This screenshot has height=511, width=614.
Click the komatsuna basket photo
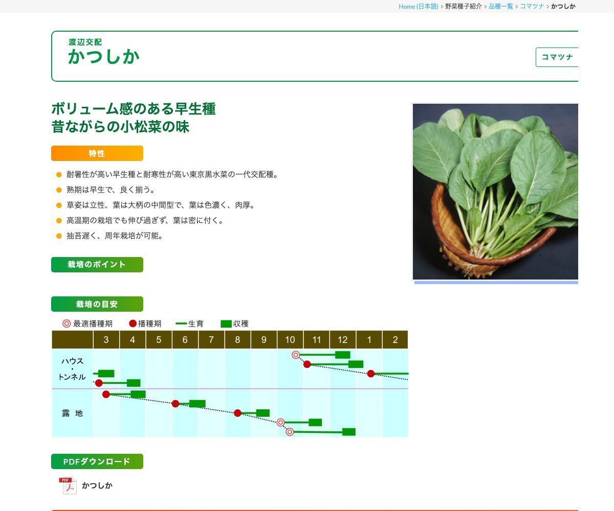click(495, 192)
